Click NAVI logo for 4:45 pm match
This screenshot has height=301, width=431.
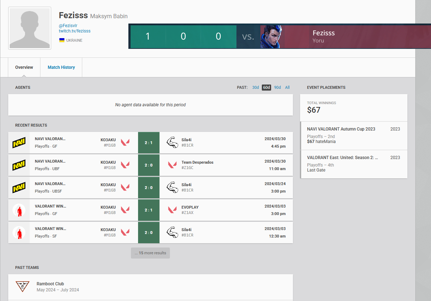point(19,143)
